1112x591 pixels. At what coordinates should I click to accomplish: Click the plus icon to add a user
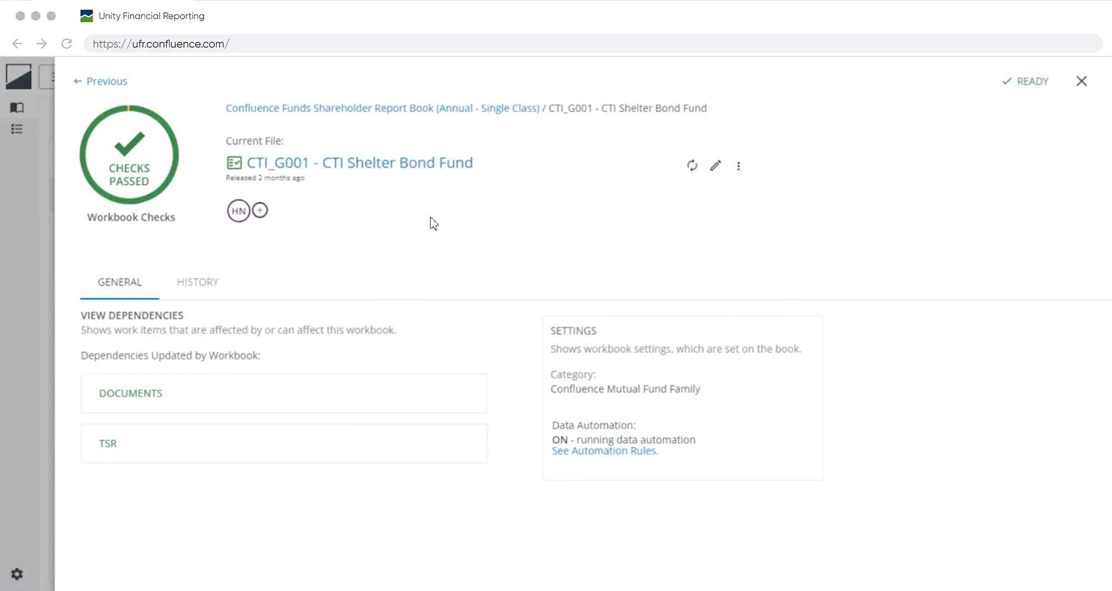point(260,210)
